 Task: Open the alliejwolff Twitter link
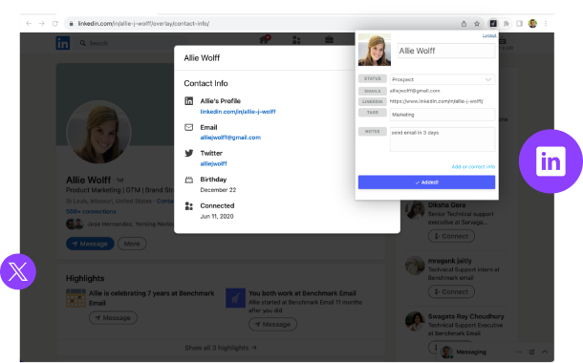tap(213, 163)
